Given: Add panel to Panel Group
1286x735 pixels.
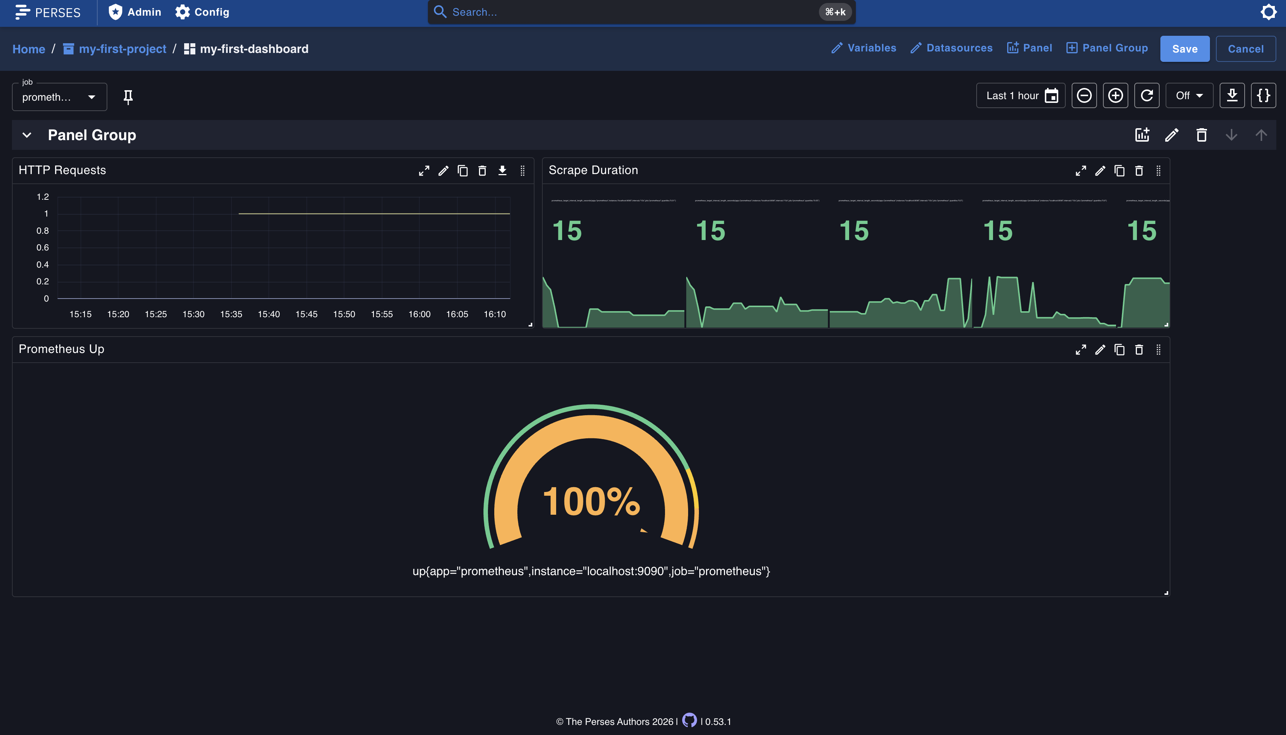Looking at the screenshot, I should click(x=1142, y=135).
